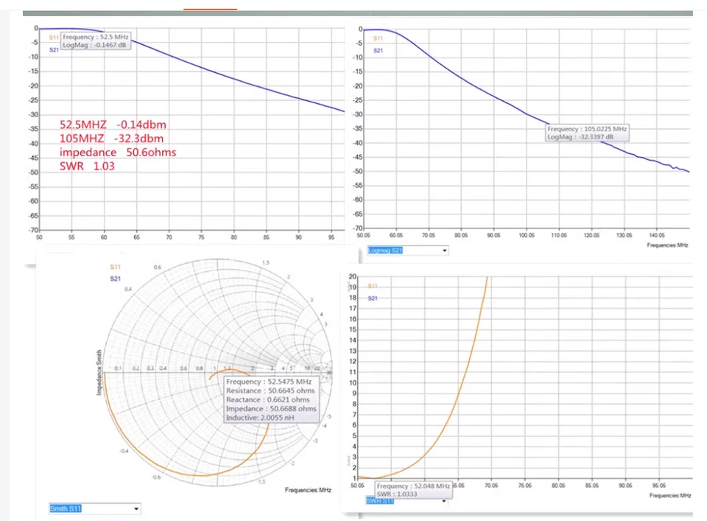Image resolution: width=707 pixels, height=521 pixels.
Task: Click the 52.5 MHz marker tooltip
Action: pos(96,41)
